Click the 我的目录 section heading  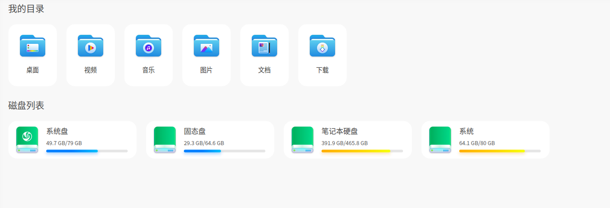(x=26, y=9)
